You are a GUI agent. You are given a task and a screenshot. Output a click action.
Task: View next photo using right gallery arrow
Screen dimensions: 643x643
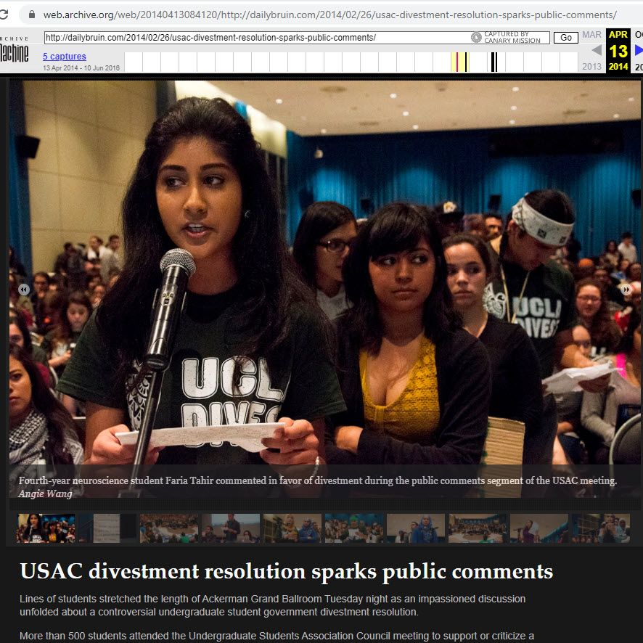coord(626,289)
